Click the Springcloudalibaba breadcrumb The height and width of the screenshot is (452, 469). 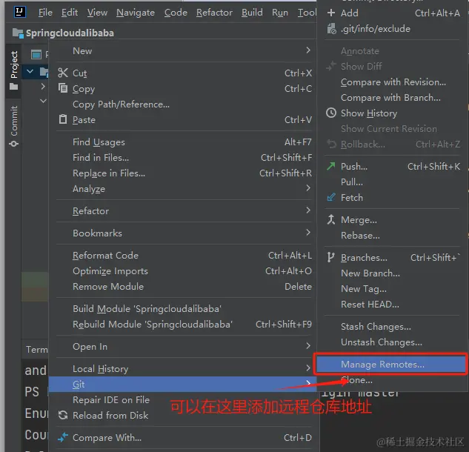click(70, 33)
